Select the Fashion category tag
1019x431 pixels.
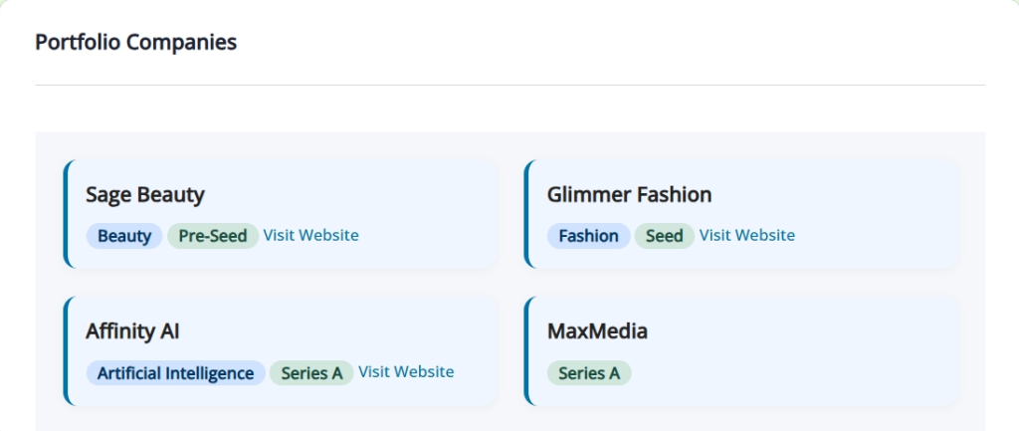tap(588, 236)
